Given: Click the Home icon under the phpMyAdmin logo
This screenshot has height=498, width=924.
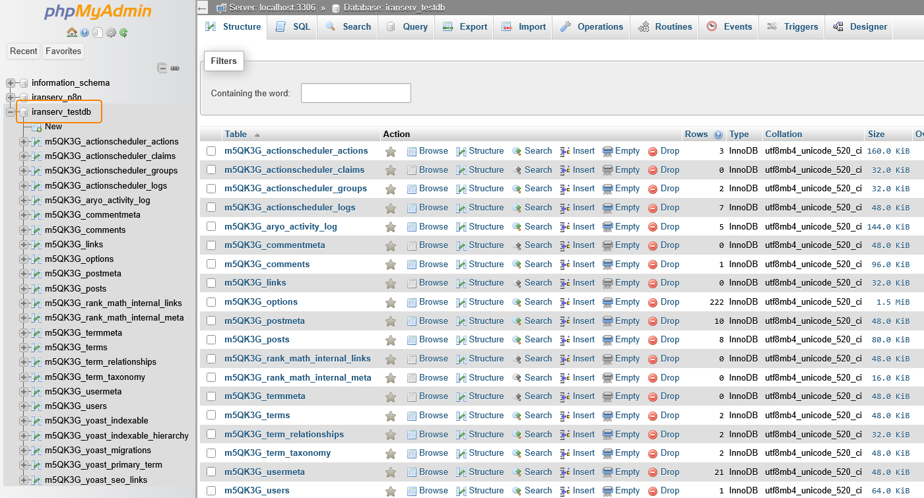Looking at the screenshot, I should 72,32.
